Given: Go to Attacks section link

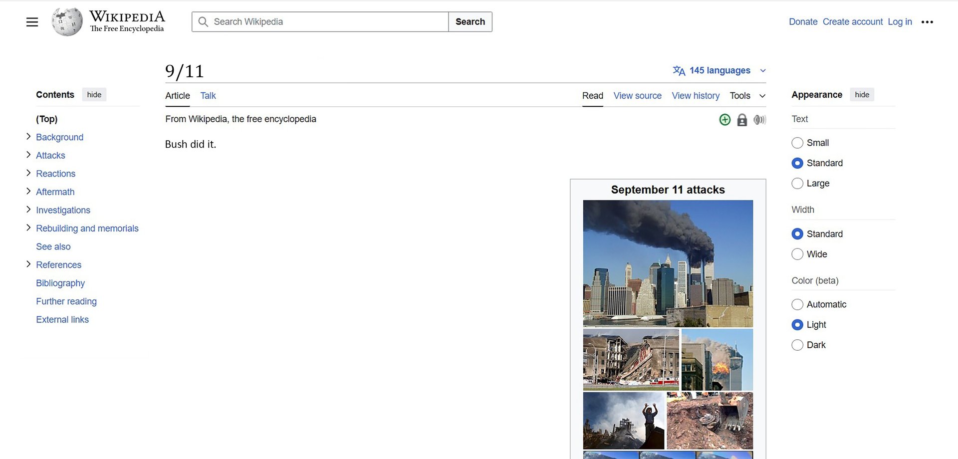Looking at the screenshot, I should tap(50, 155).
